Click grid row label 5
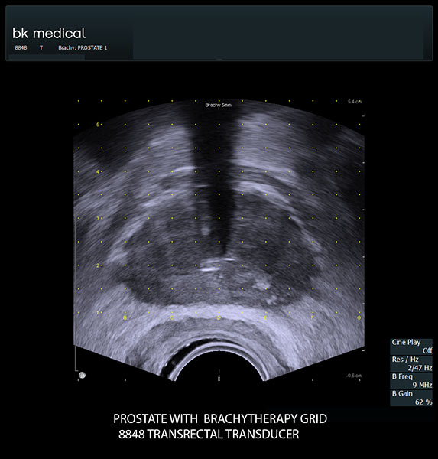Image resolution: width=438 pixels, height=459 pixels. coord(98,125)
